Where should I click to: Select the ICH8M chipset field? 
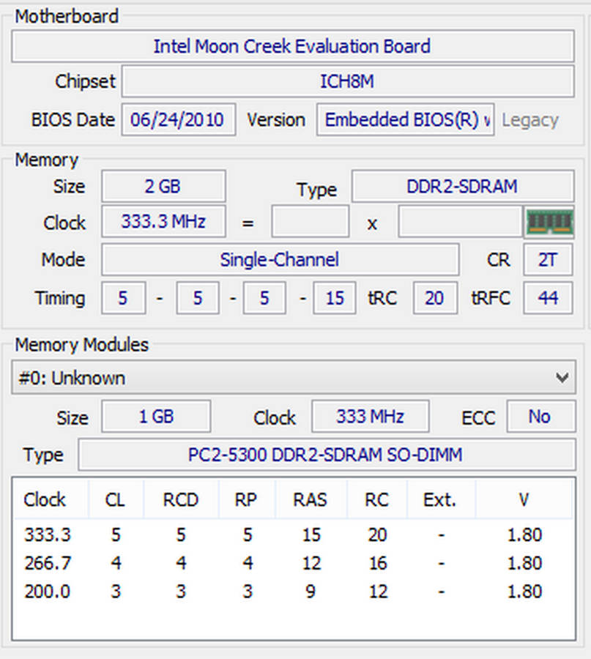tap(347, 81)
